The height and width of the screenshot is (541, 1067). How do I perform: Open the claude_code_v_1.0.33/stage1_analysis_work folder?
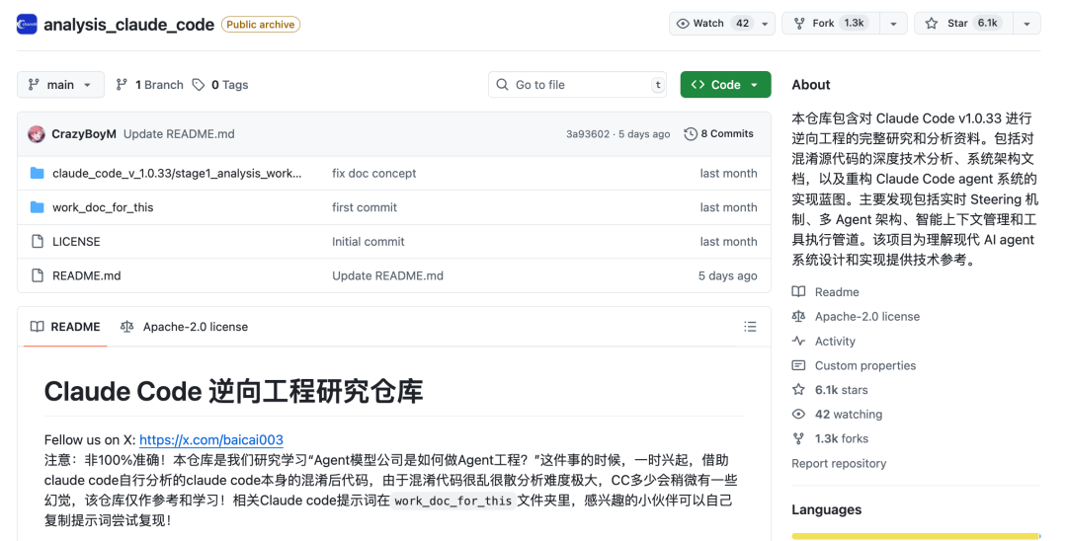coord(177,174)
